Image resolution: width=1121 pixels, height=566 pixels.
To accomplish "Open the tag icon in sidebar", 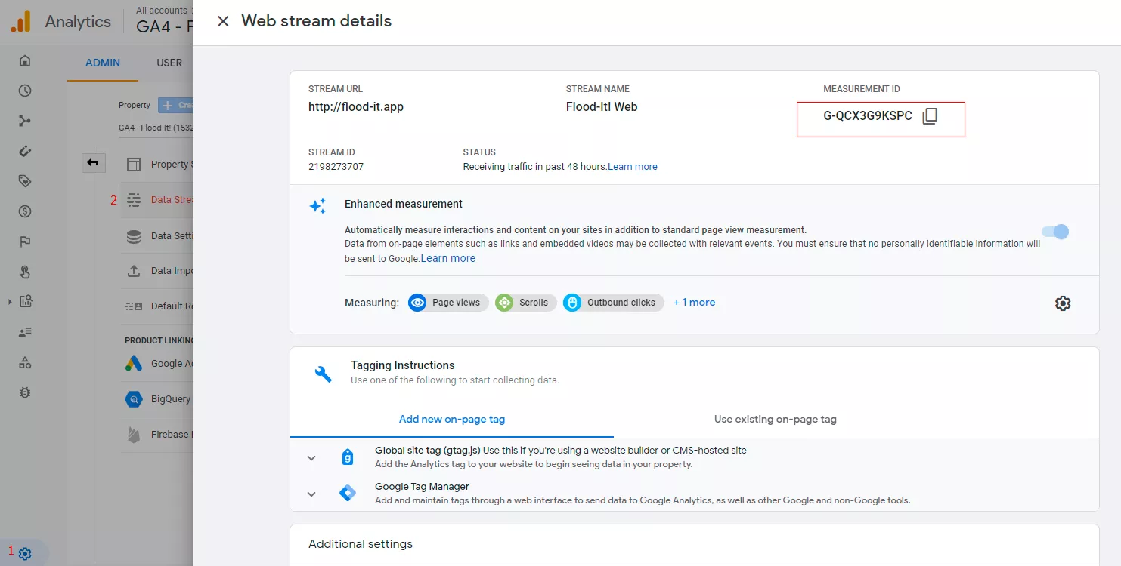I will [25, 181].
